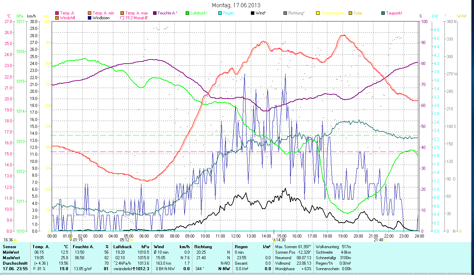Click the Temp. A. legend color box
The image size is (474, 275).
tap(57, 13)
